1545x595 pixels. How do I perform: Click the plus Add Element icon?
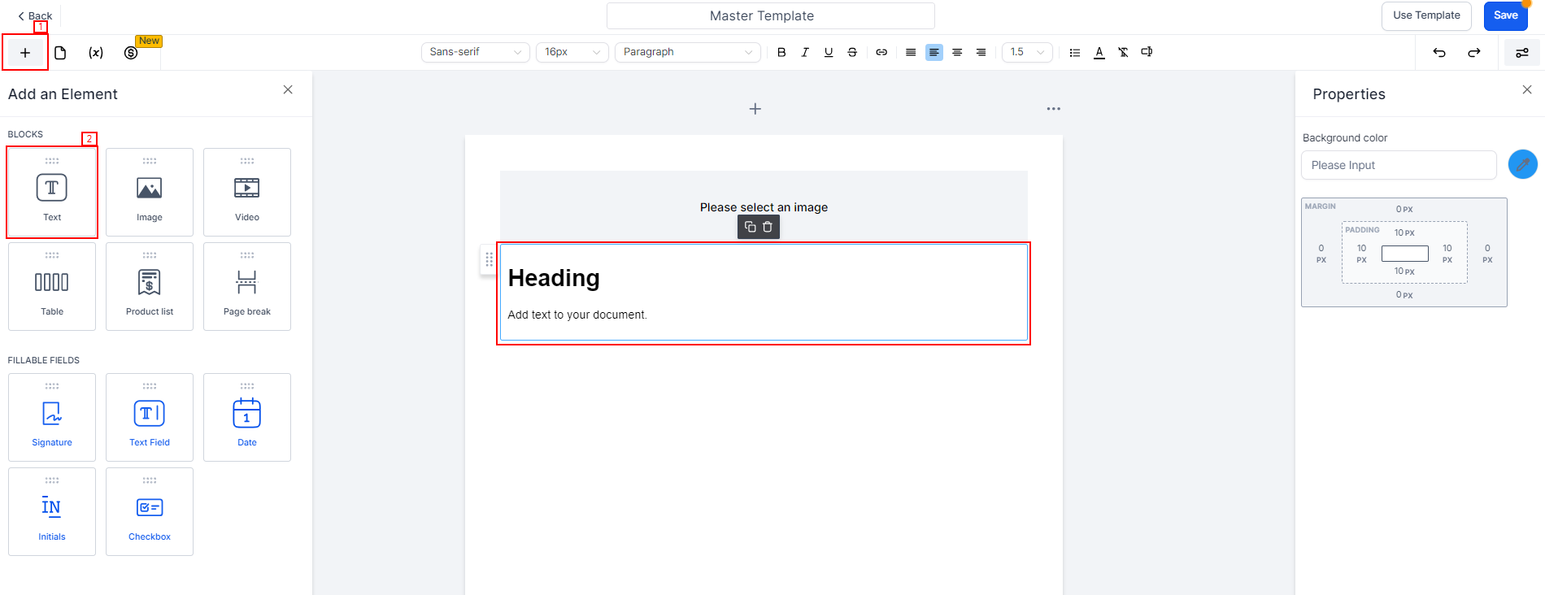(25, 53)
